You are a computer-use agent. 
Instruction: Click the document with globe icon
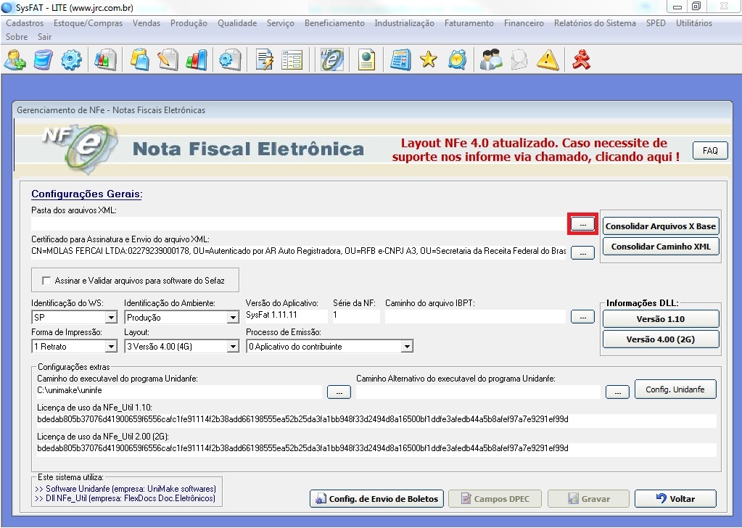tap(367, 60)
